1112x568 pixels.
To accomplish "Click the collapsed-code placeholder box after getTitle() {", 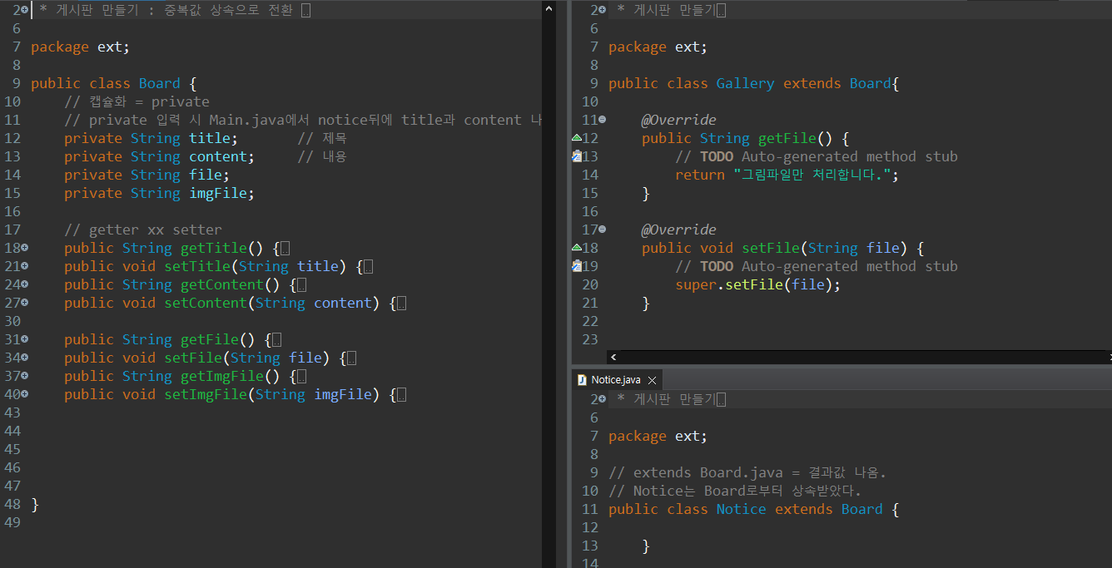I will 285,248.
